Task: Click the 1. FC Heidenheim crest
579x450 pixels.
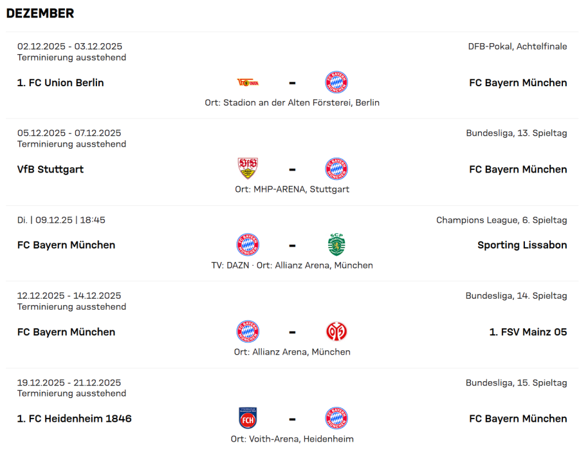Action: [248, 418]
